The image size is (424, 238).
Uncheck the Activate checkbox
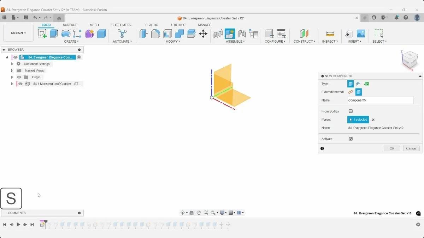tap(351, 139)
